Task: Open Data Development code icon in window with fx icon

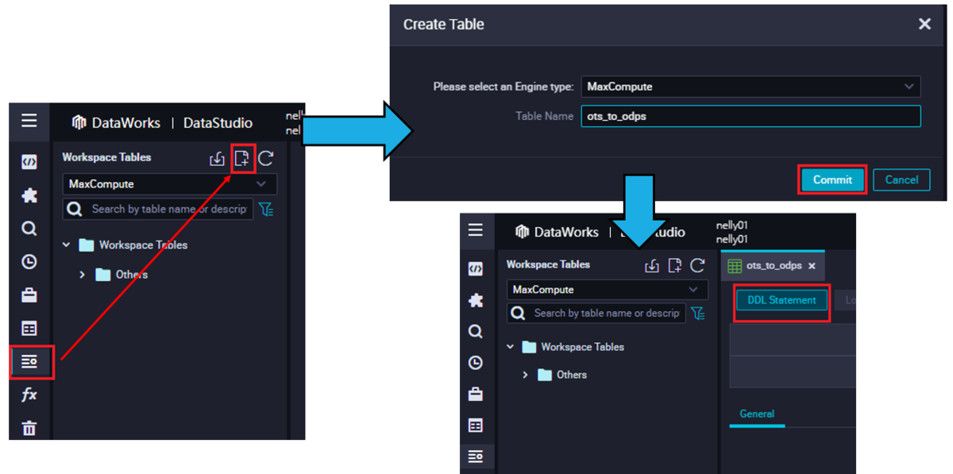Action: (x=29, y=162)
